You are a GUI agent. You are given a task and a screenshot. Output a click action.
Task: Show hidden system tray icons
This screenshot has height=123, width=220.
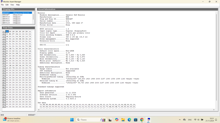[180, 120]
